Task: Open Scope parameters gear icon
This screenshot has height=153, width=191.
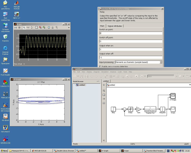Action: click(19, 28)
